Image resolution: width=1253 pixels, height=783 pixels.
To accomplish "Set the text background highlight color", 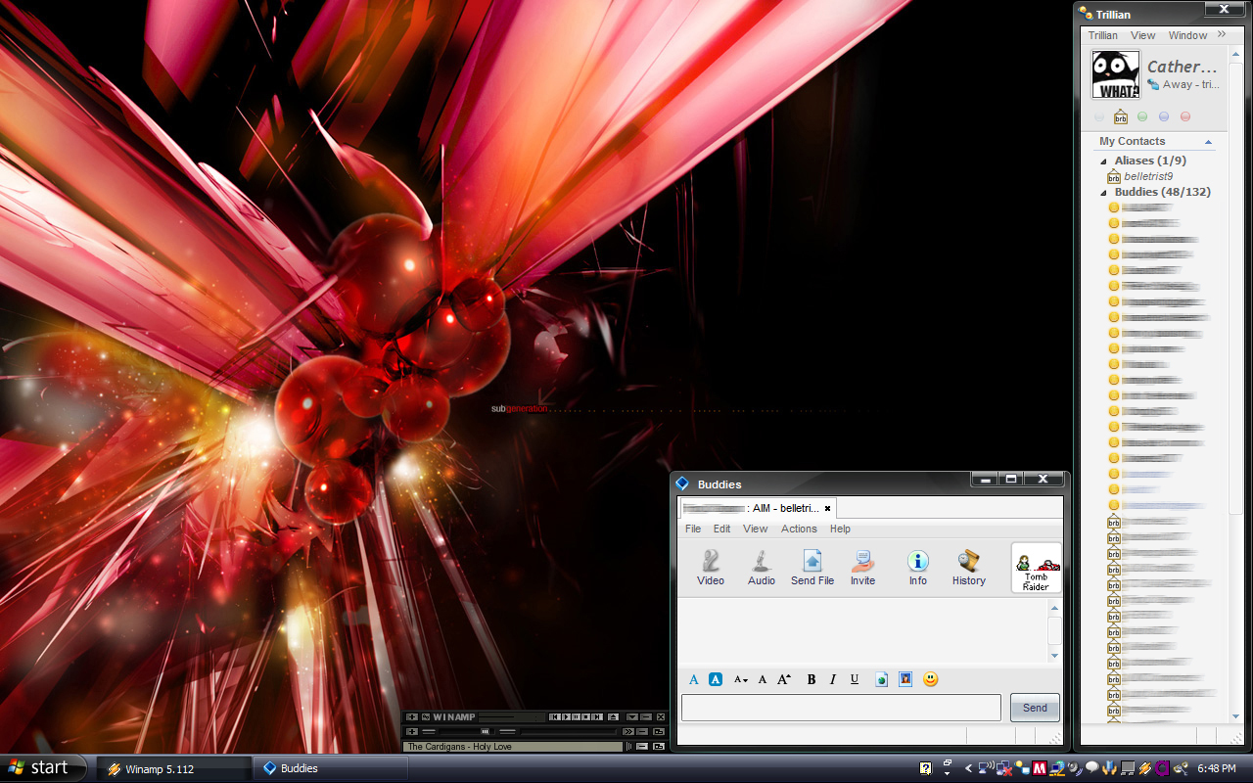I will coord(716,679).
